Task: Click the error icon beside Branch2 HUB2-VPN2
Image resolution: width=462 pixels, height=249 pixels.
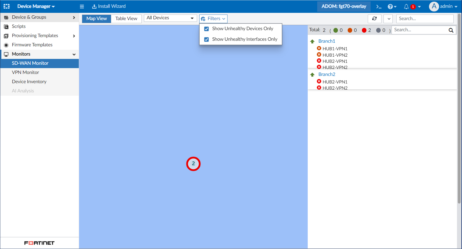Action: [x=319, y=87]
